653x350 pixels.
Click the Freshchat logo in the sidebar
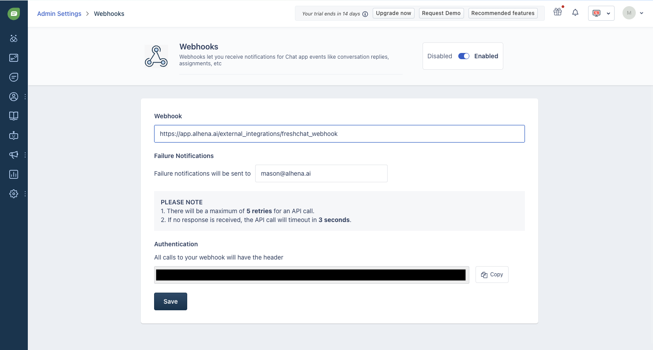click(14, 14)
